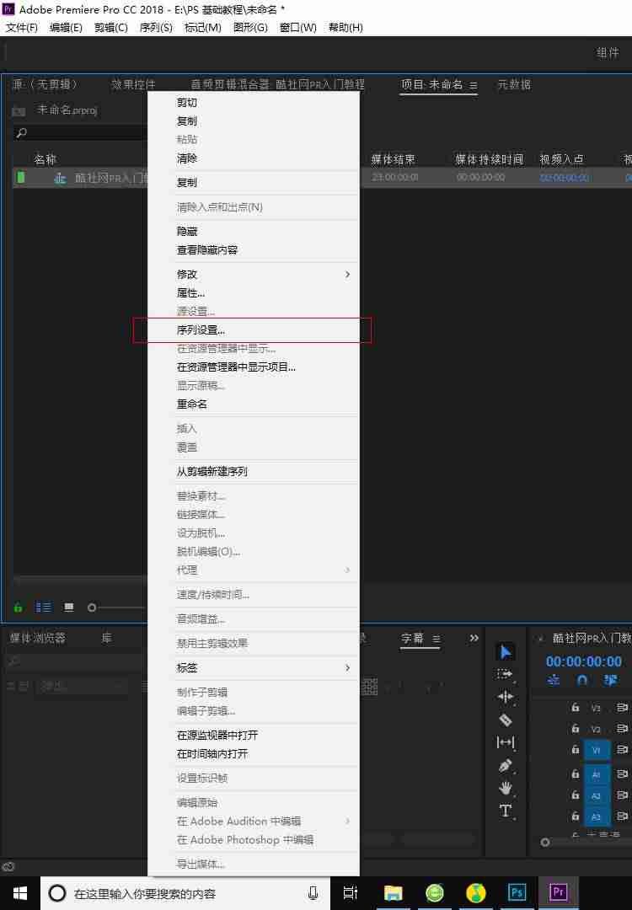Toggle the project writable lock icon
This screenshot has width=632, height=910.
click(18, 607)
